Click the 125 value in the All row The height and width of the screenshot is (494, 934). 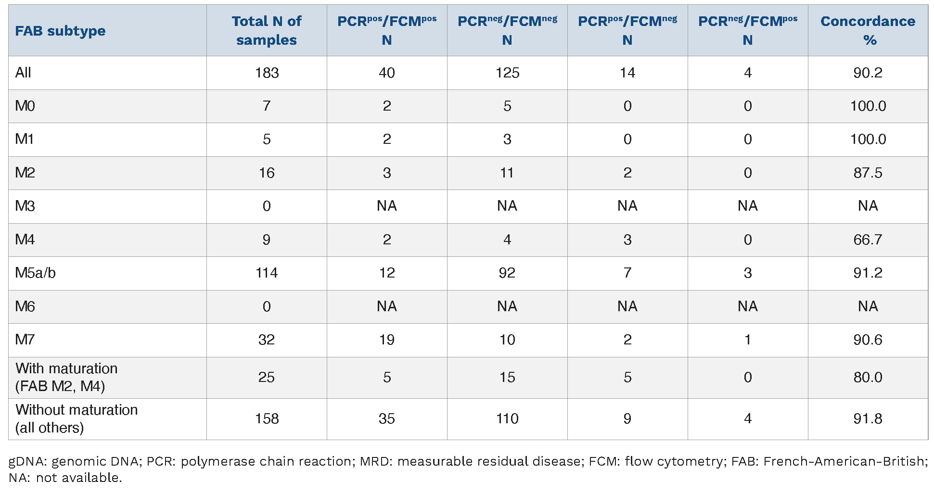(507, 73)
